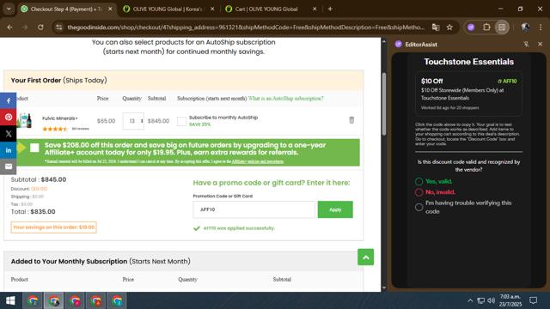
Task: Bookmark this page with star icon
Action: 449,27
